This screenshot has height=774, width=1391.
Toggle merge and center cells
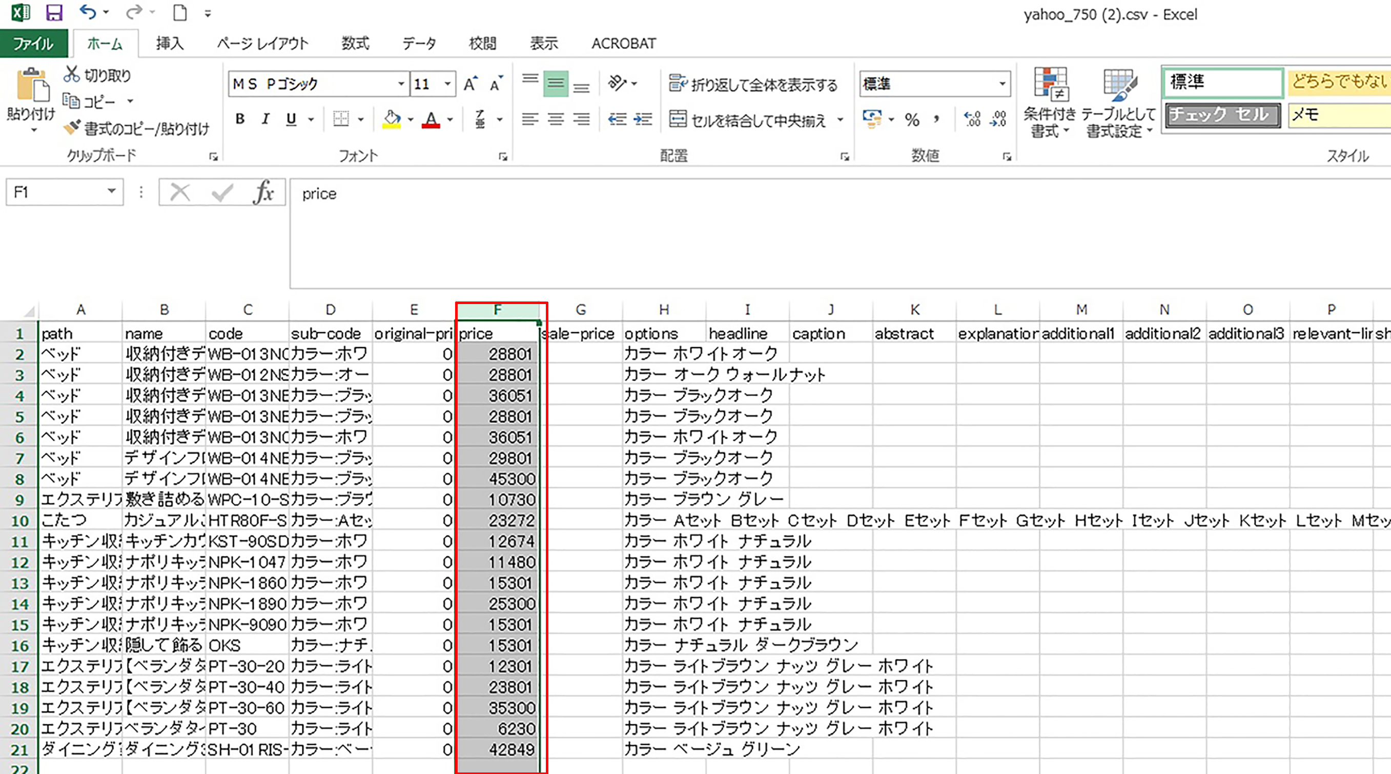748,120
